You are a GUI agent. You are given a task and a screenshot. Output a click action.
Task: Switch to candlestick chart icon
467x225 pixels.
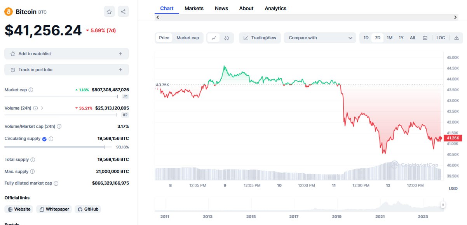[227, 38]
